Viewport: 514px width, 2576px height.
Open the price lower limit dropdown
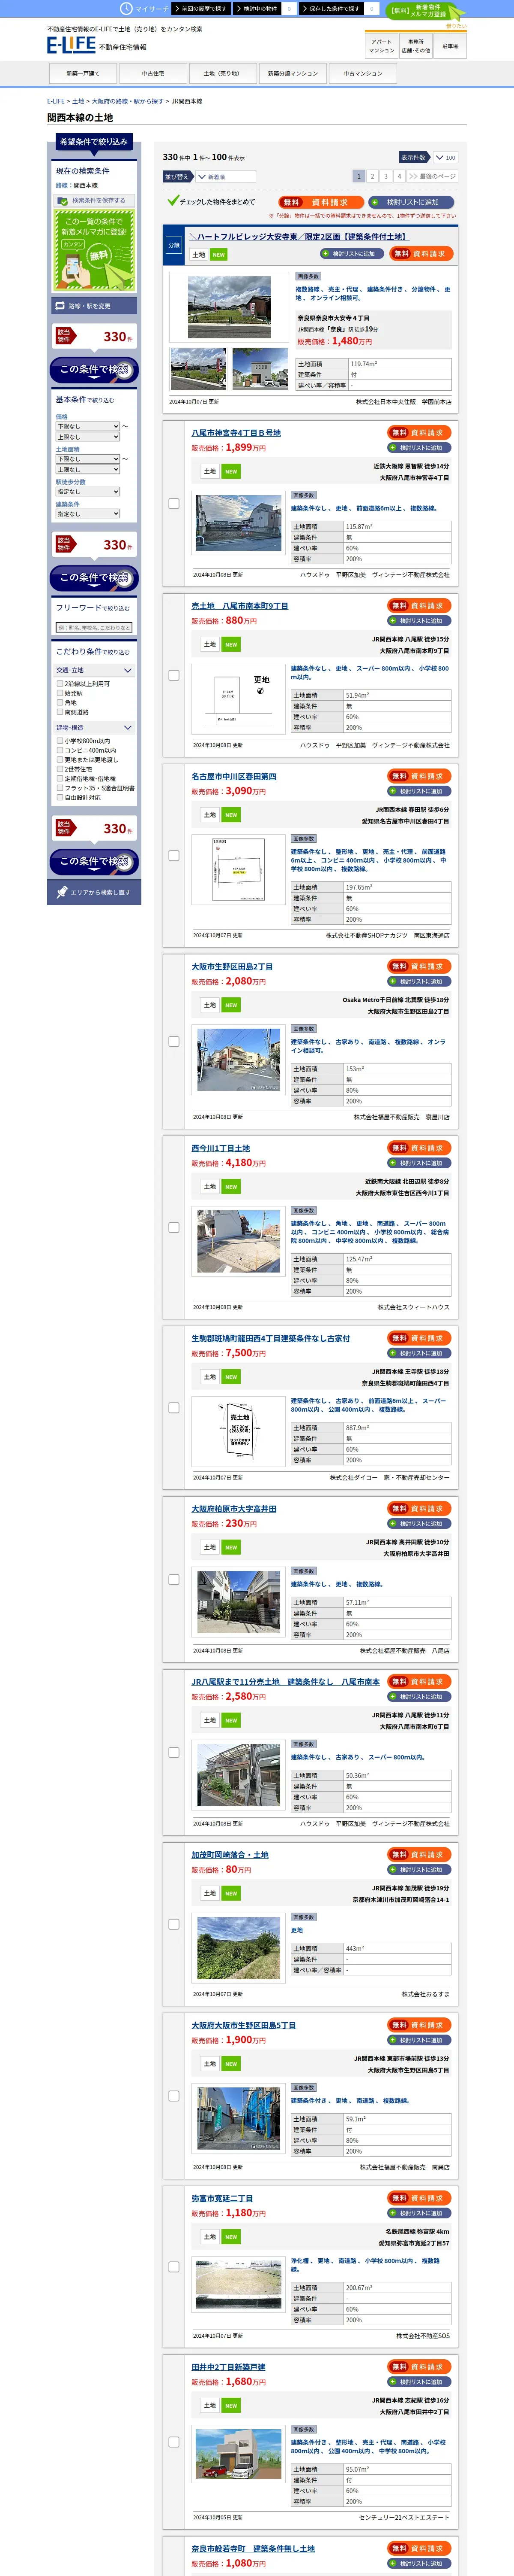pyautogui.click(x=88, y=426)
